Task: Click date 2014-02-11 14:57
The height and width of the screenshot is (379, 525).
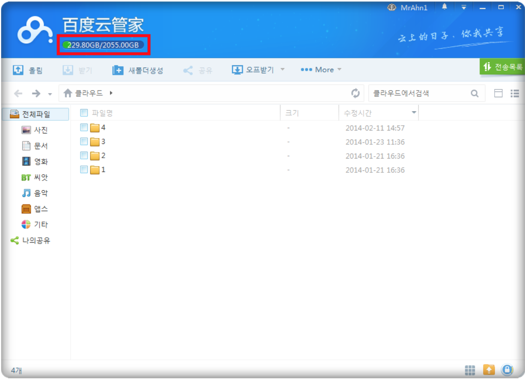Action: tap(375, 128)
